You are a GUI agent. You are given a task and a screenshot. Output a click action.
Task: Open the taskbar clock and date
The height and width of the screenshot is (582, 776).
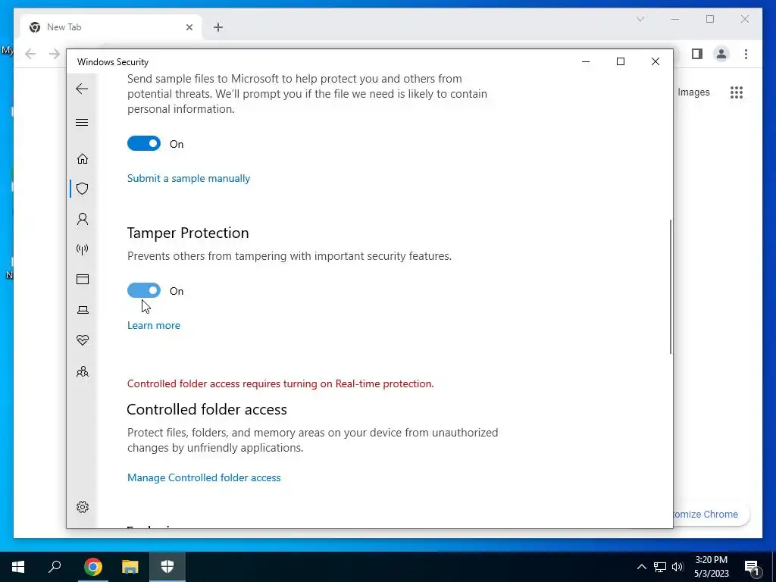(x=711, y=567)
